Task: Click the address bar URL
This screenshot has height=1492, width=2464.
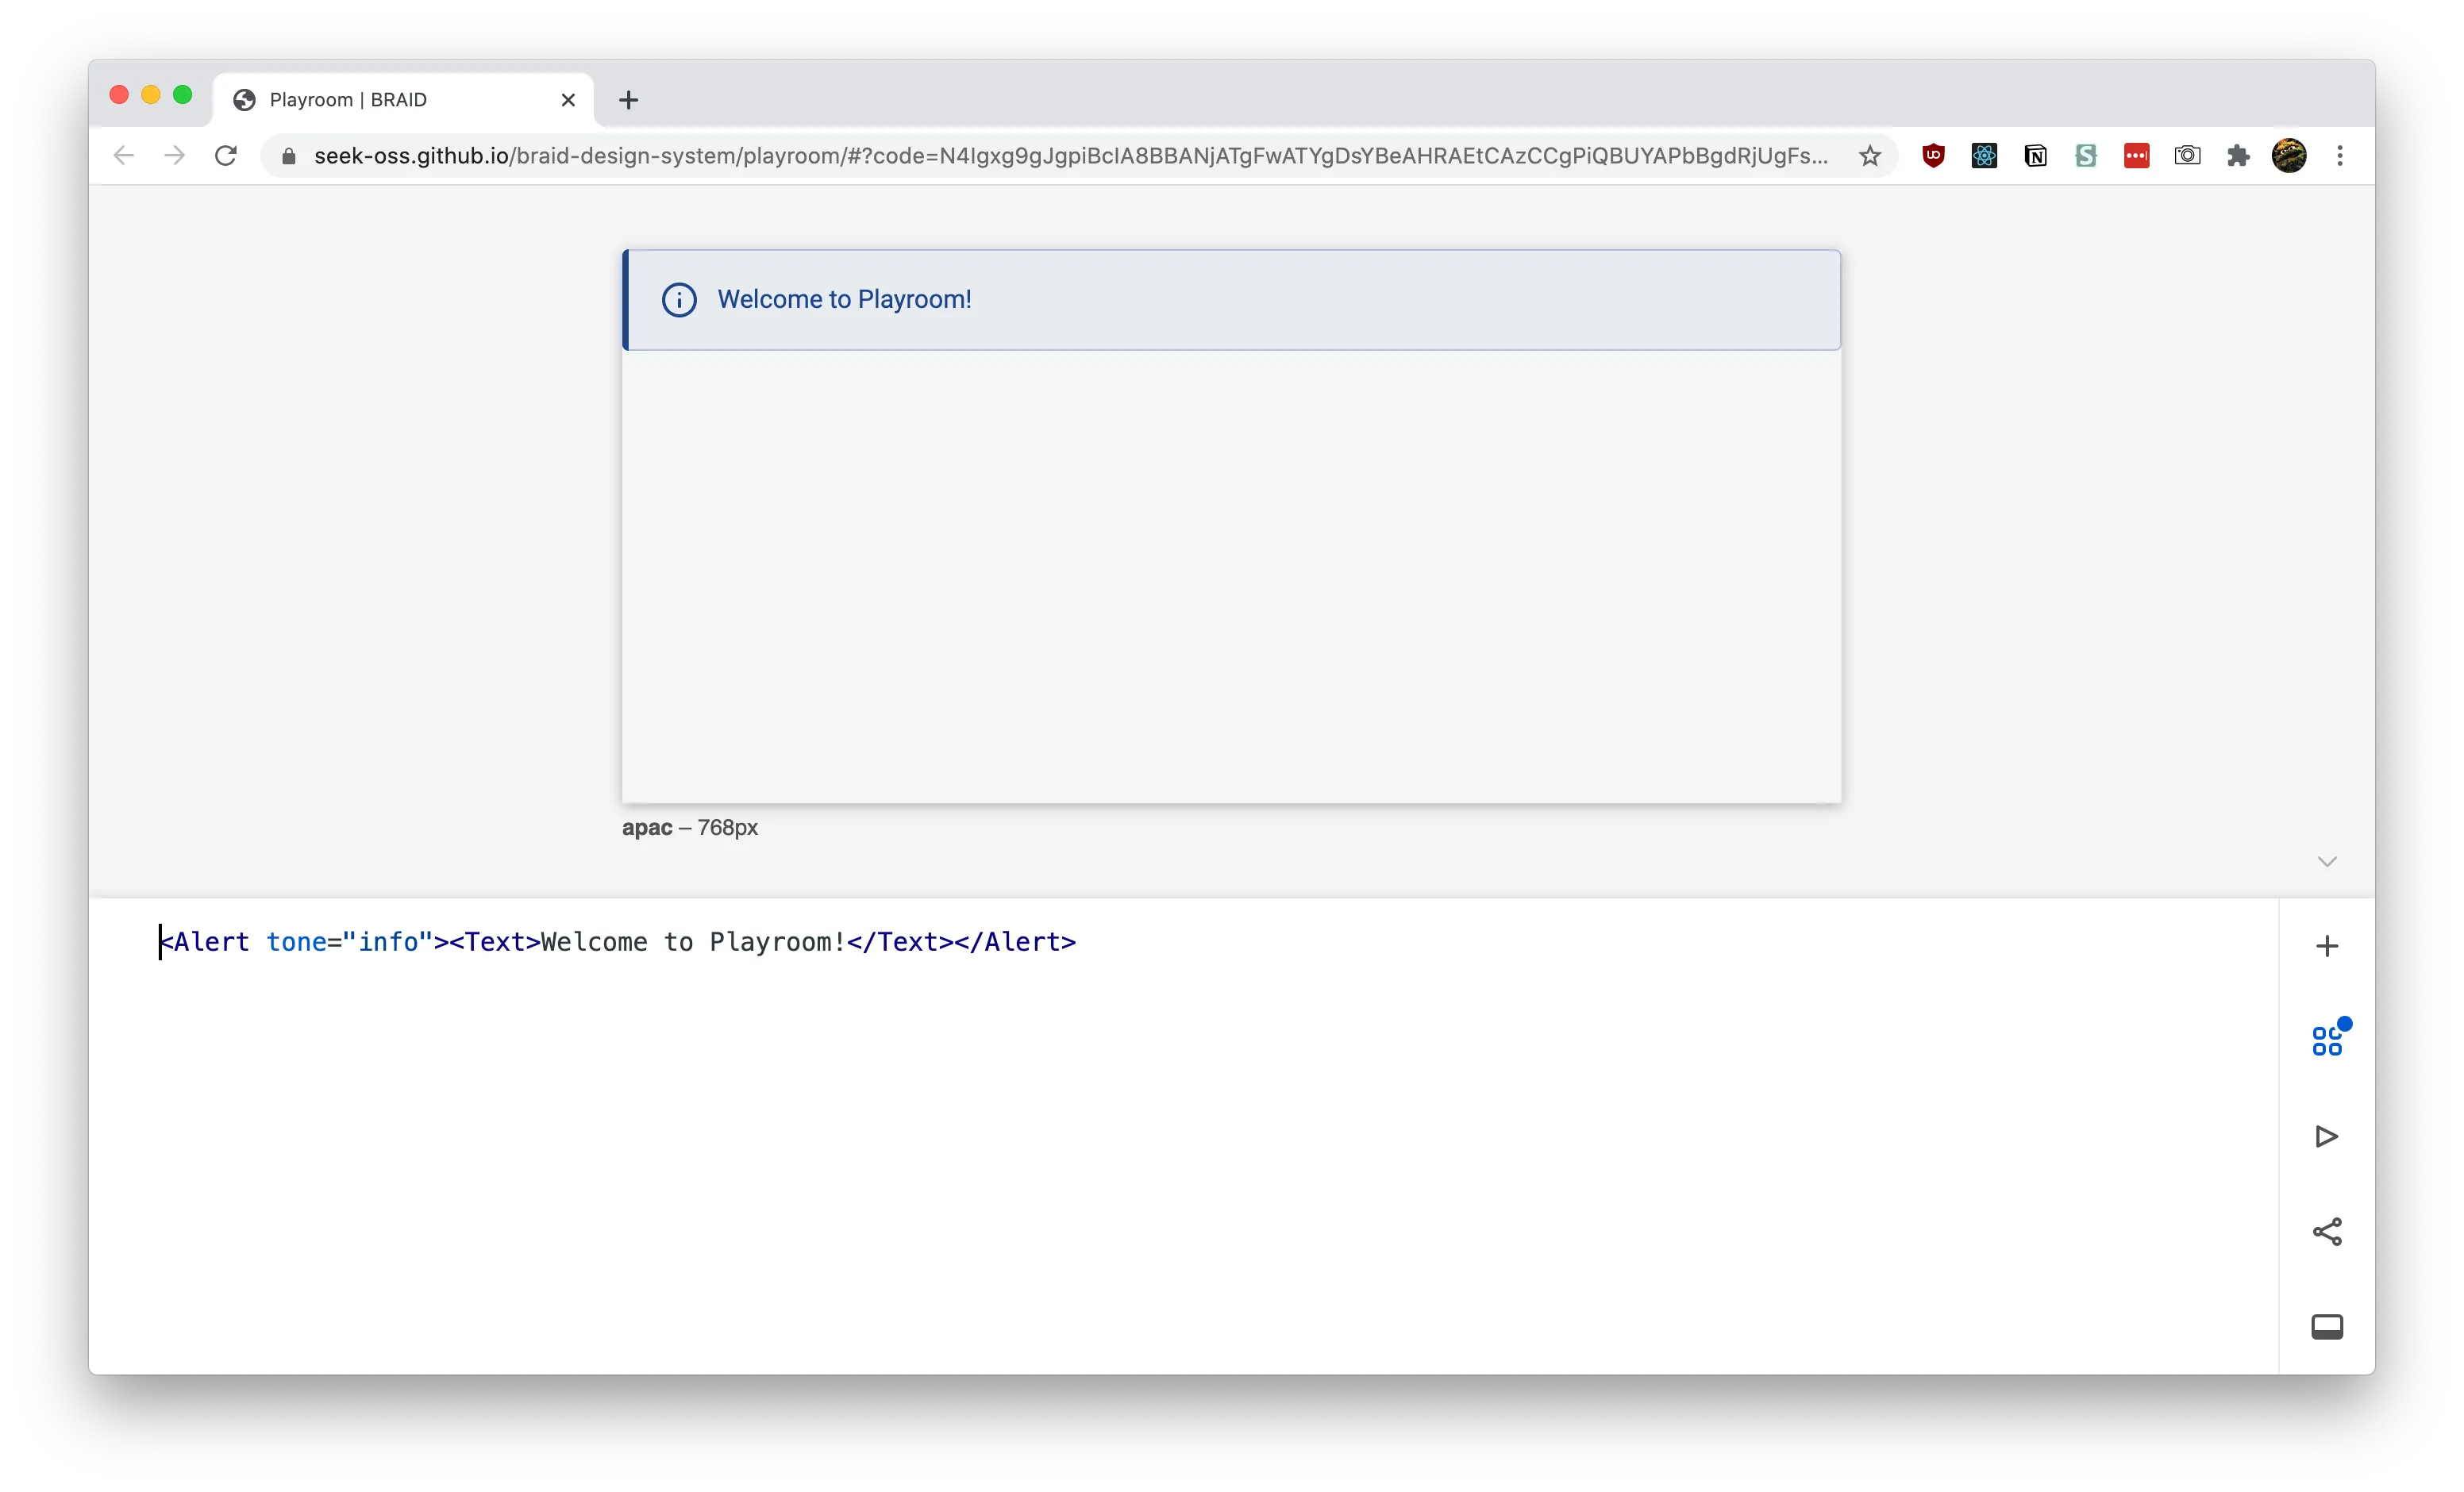Action: [x=1070, y=156]
